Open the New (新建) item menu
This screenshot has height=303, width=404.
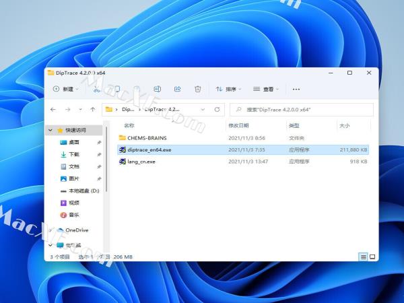(x=66, y=89)
